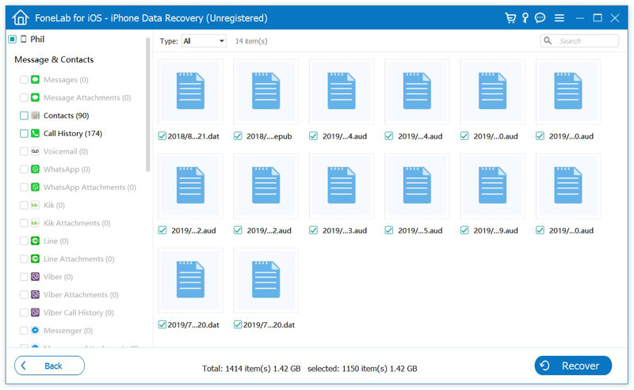Image resolution: width=634 pixels, height=390 pixels.
Task: Click the WhatsApp Attachments icon
Action: pos(35,187)
